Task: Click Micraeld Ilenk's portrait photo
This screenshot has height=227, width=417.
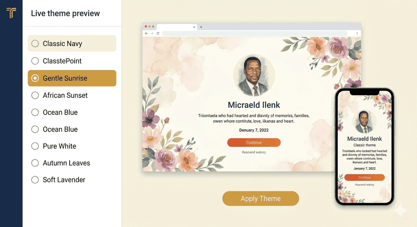Action: click(254, 74)
